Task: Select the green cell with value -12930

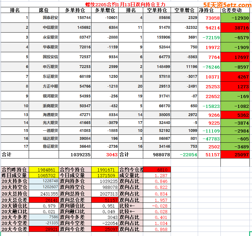Action: (235, 18)
